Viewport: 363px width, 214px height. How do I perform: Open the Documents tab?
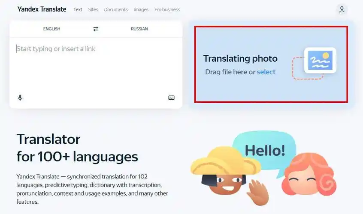pyautogui.click(x=116, y=9)
